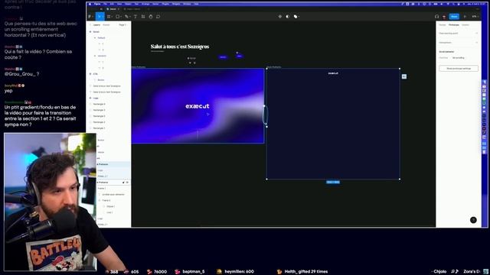This screenshot has width=490, height=275.
Task: Open the Arrange menu
Action: pyautogui.click(x=145, y=4)
